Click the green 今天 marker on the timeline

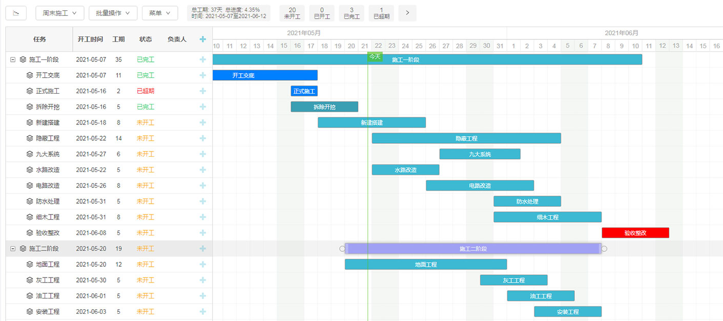[x=375, y=56]
